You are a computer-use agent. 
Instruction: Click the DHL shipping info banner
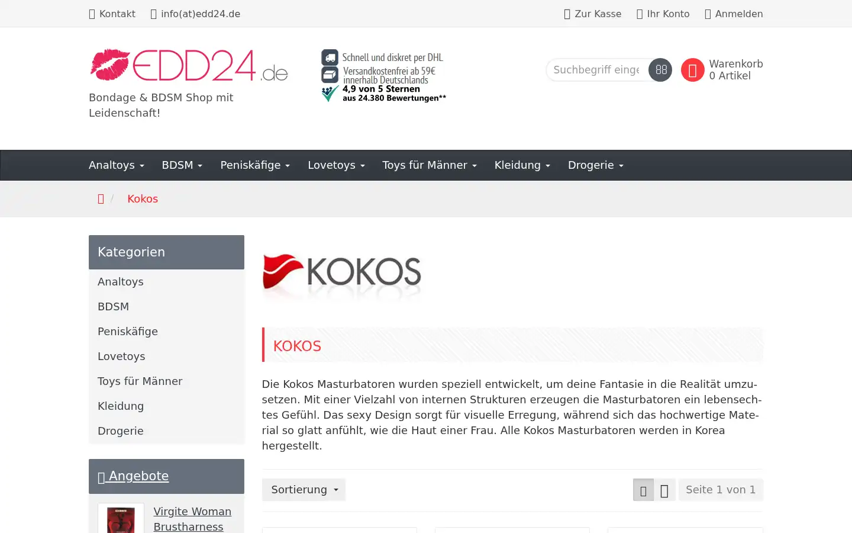(383, 76)
